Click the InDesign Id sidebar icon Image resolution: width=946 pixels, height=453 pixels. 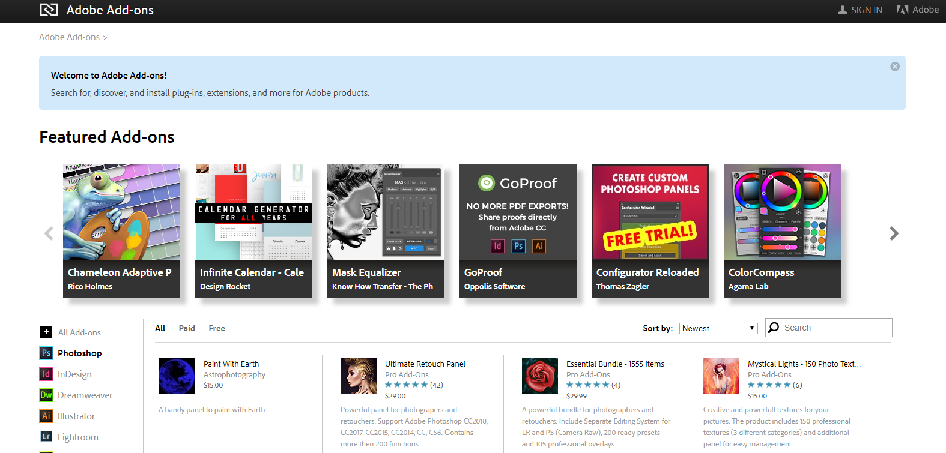tap(46, 374)
